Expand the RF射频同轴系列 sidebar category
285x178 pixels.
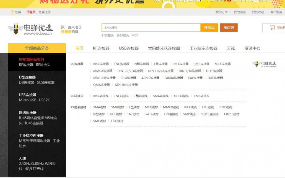click(x=31, y=60)
